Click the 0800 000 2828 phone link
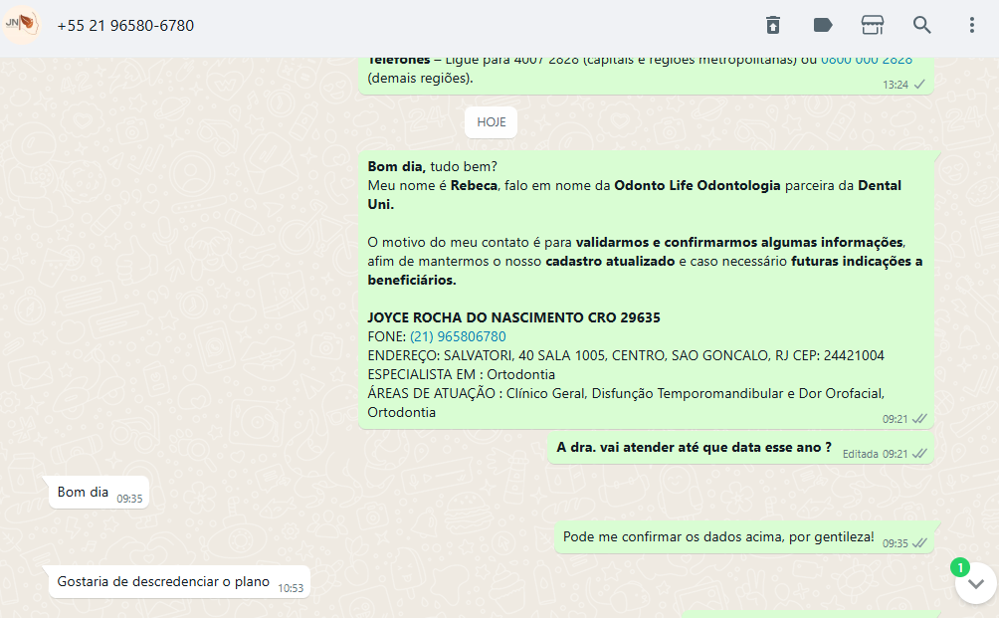999x618 pixels. click(866, 60)
